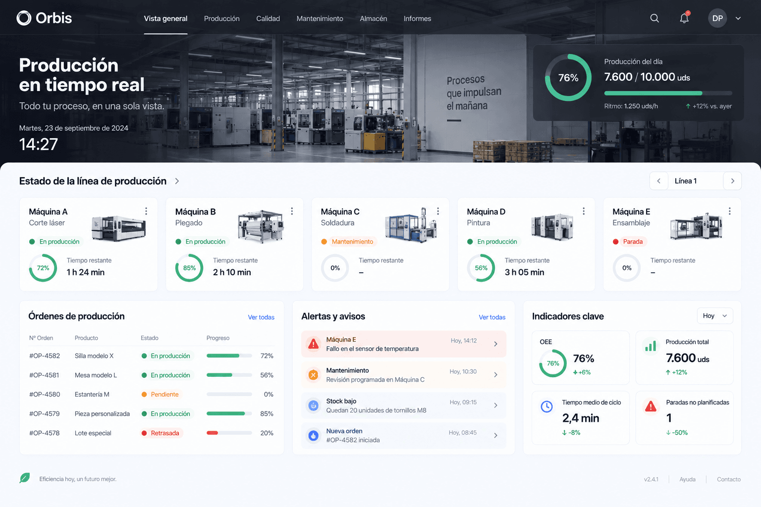Open the Contacto footer link

point(729,479)
